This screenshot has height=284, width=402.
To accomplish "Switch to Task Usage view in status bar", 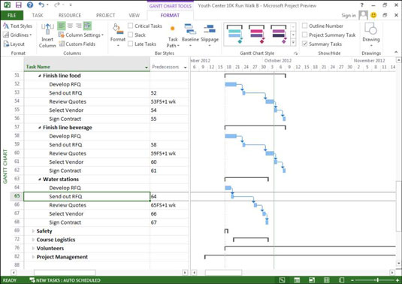I will (297, 280).
